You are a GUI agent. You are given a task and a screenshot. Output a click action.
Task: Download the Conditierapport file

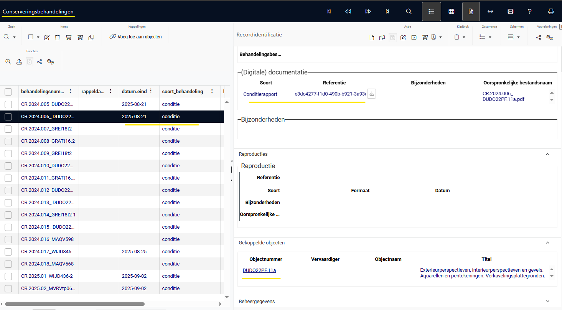click(x=371, y=94)
